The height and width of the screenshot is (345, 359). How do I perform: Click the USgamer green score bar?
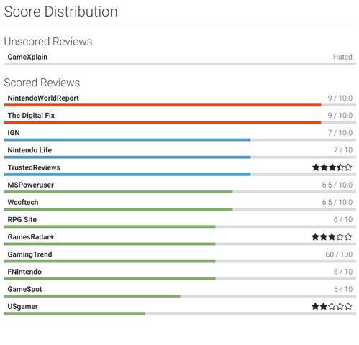pos(75,313)
